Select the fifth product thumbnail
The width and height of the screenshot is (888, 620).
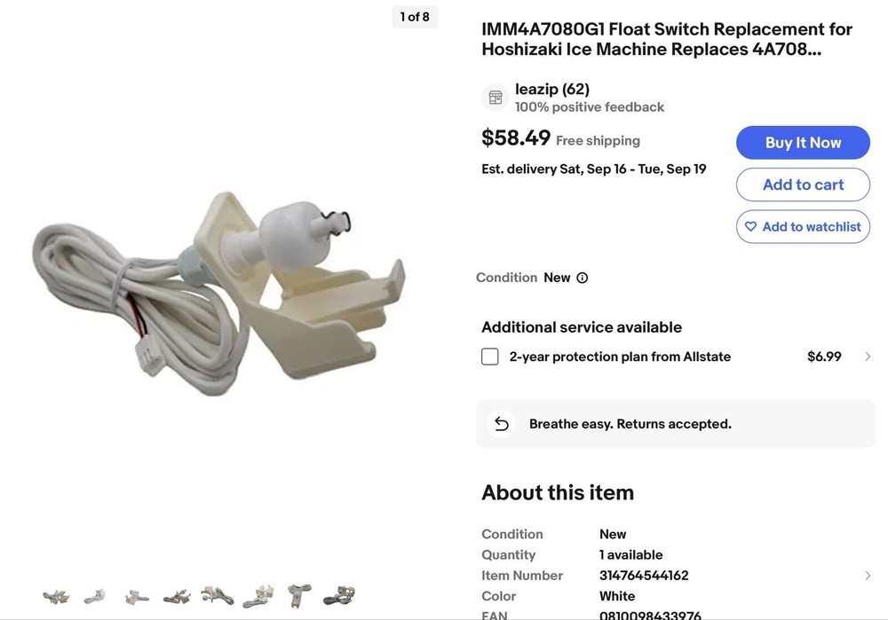pyautogui.click(x=218, y=595)
